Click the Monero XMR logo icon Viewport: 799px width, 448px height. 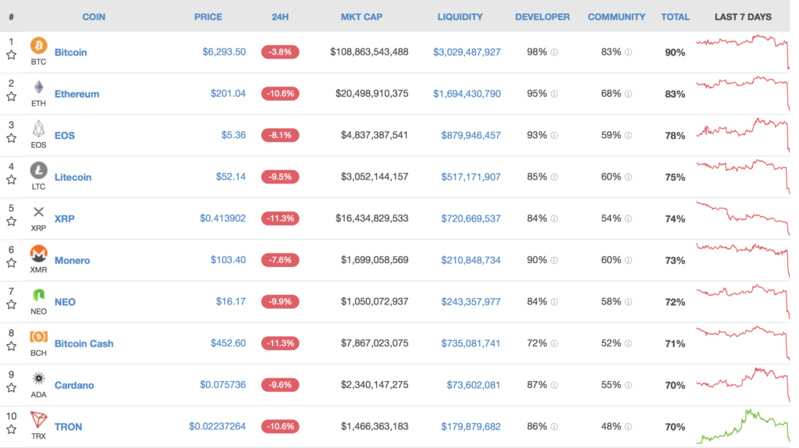tap(39, 254)
